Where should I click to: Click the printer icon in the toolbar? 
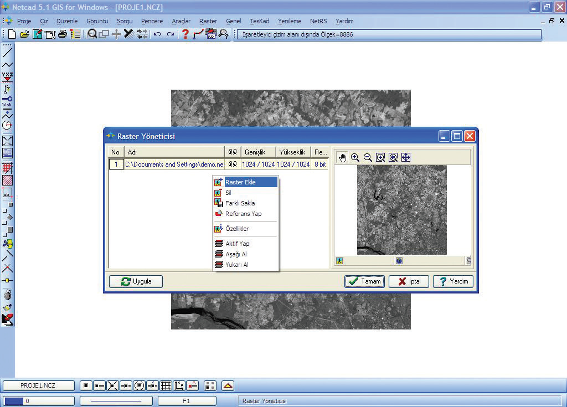(63, 34)
